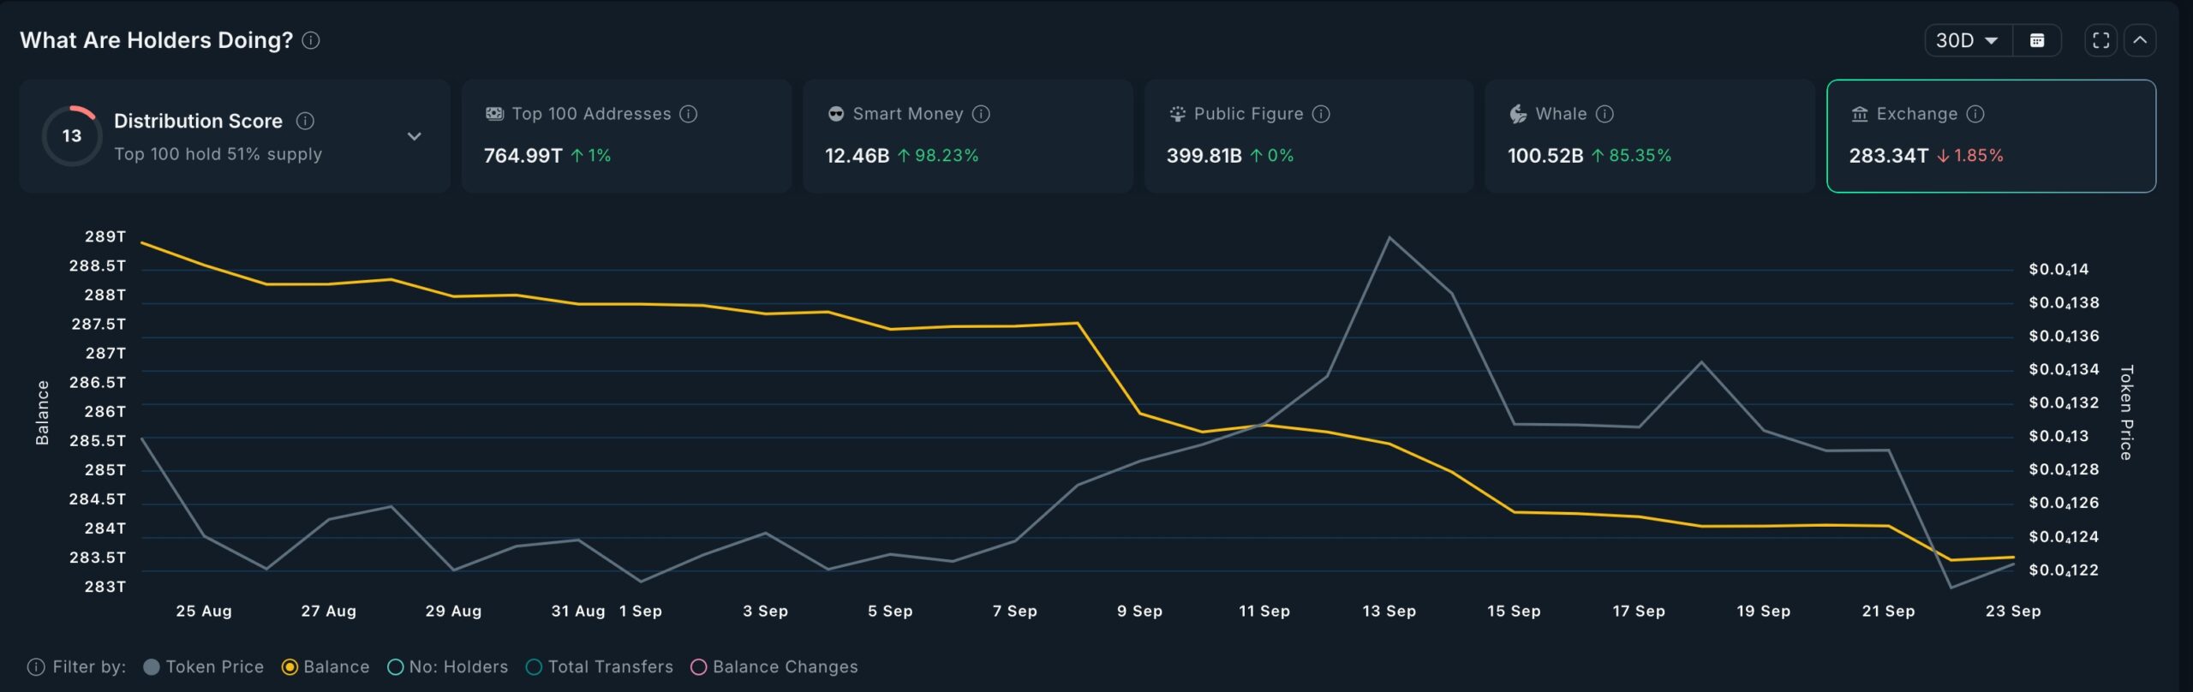Collapse the holders panel with the up chevron
The width and height of the screenshot is (2193, 692).
(x=2140, y=40)
